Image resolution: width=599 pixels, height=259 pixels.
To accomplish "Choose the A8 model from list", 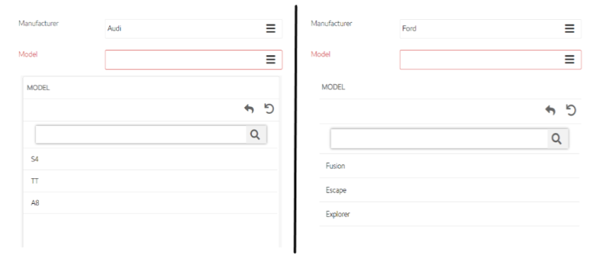I will 150,203.
